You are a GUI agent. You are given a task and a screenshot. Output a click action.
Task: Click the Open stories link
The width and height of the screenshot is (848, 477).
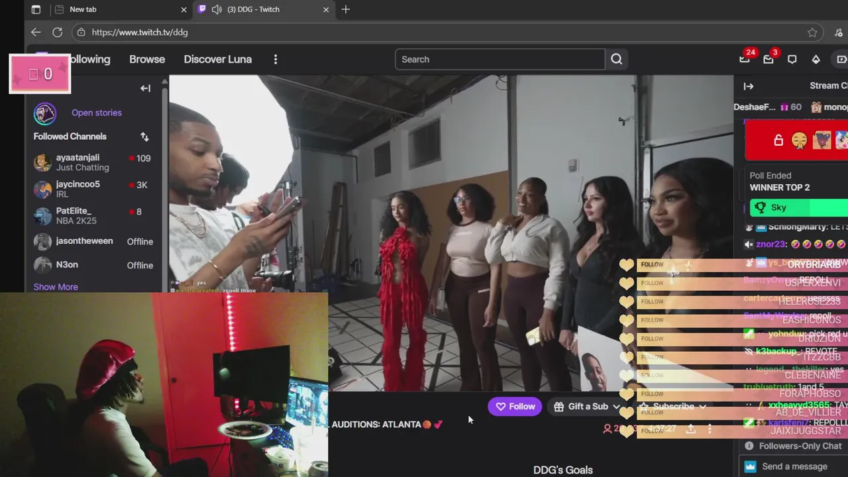pos(97,113)
